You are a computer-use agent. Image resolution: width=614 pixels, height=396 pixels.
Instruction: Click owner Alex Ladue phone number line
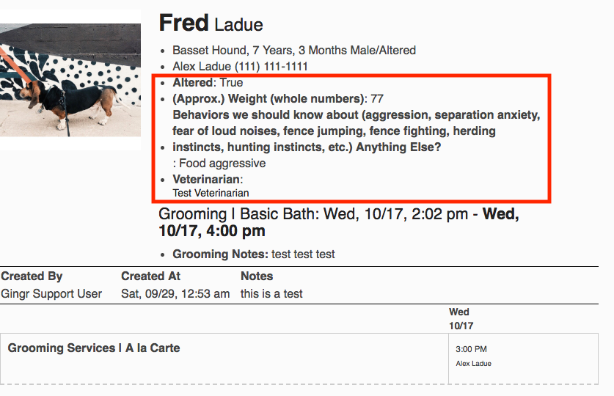[x=240, y=67]
